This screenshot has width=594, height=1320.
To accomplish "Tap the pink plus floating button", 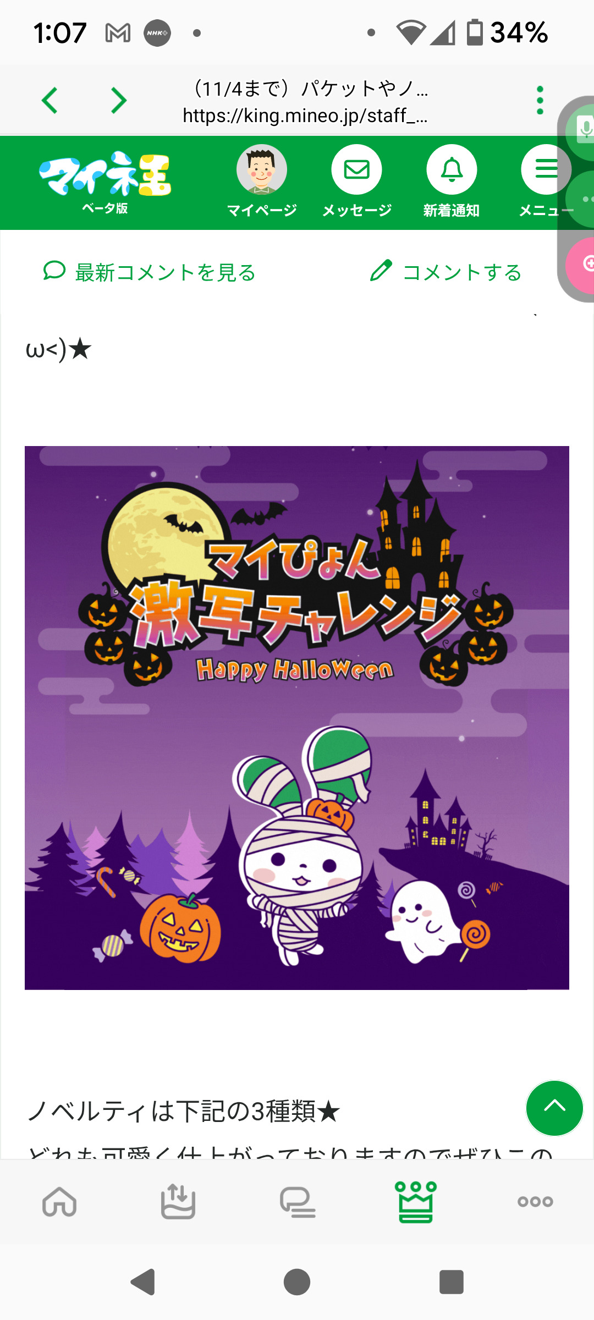I will tap(584, 265).
